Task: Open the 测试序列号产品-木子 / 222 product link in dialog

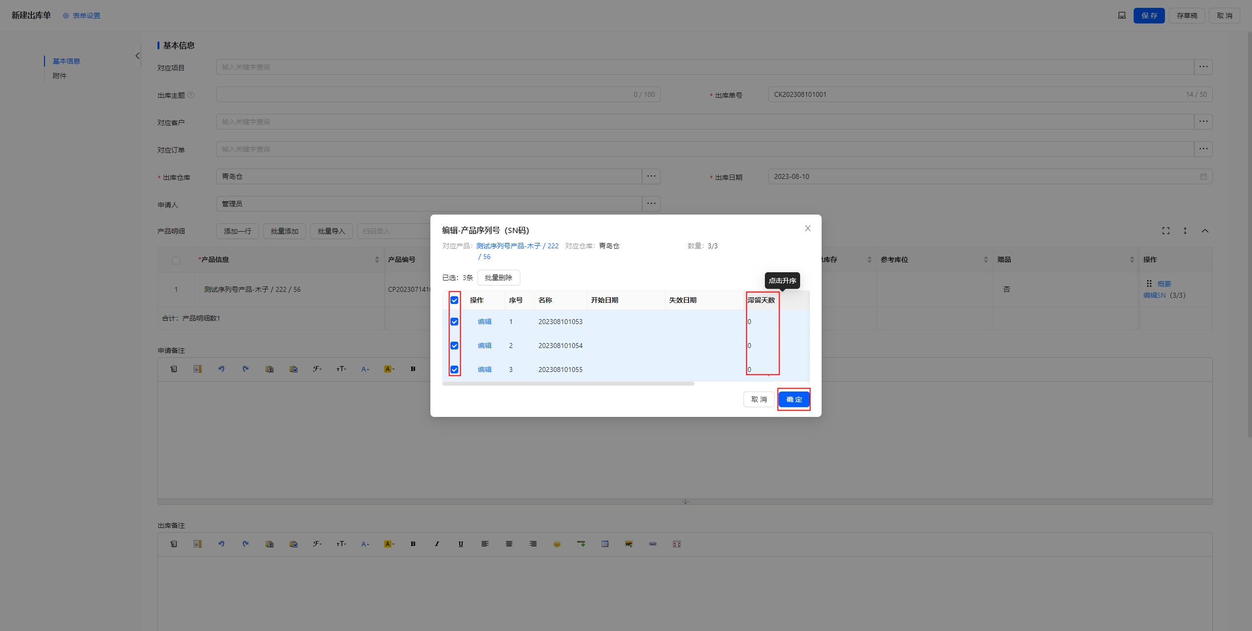Action: pos(517,246)
